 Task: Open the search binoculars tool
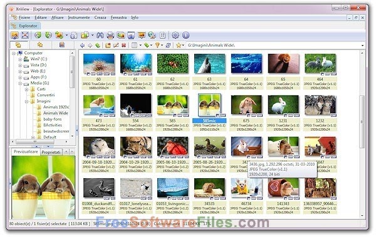[x=100, y=36]
